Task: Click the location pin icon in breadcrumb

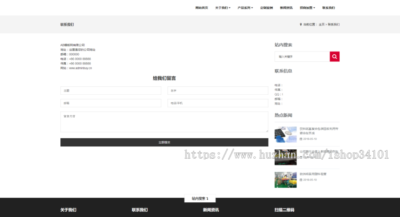Action: pos(301,24)
